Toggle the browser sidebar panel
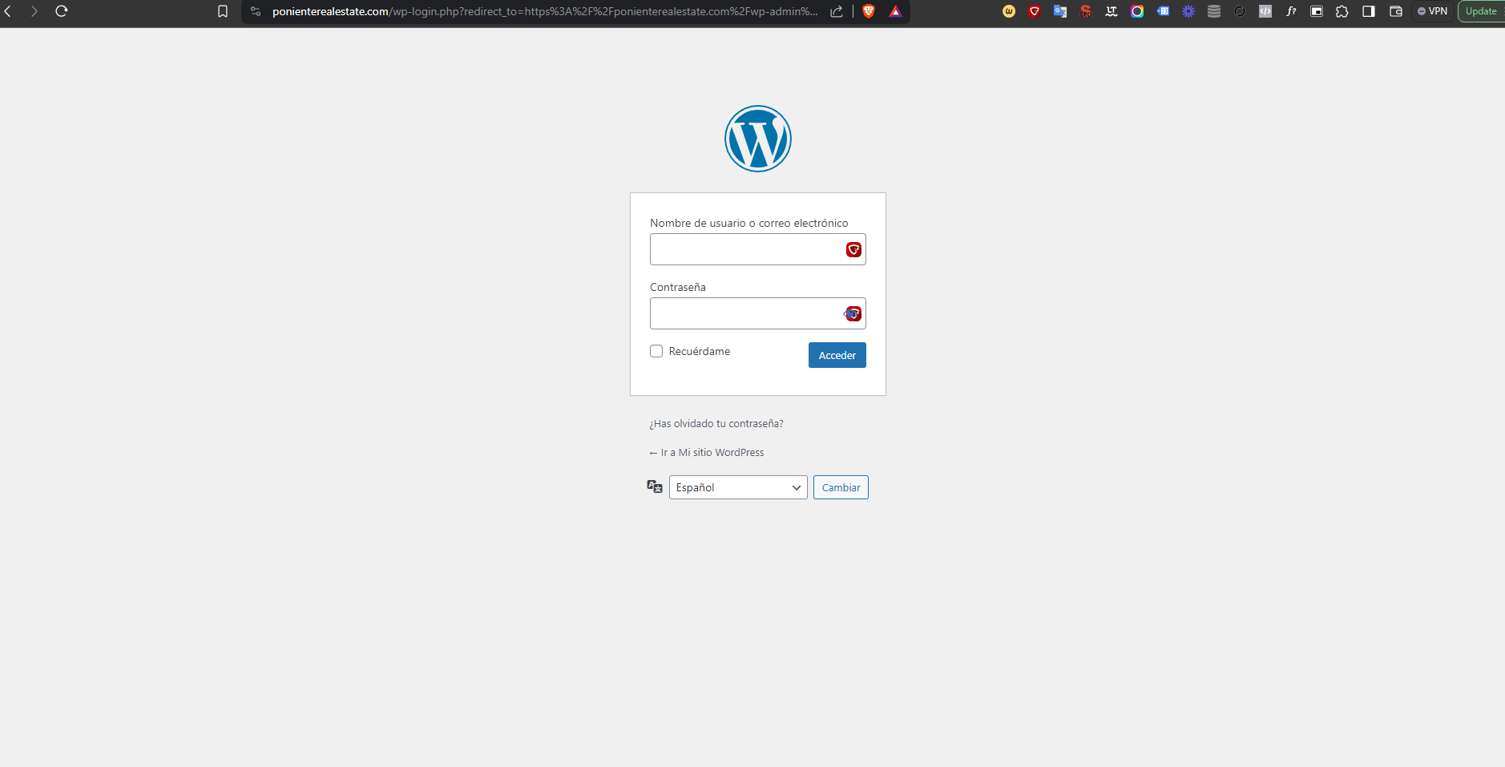The height and width of the screenshot is (767, 1505). coord(1369,11)
